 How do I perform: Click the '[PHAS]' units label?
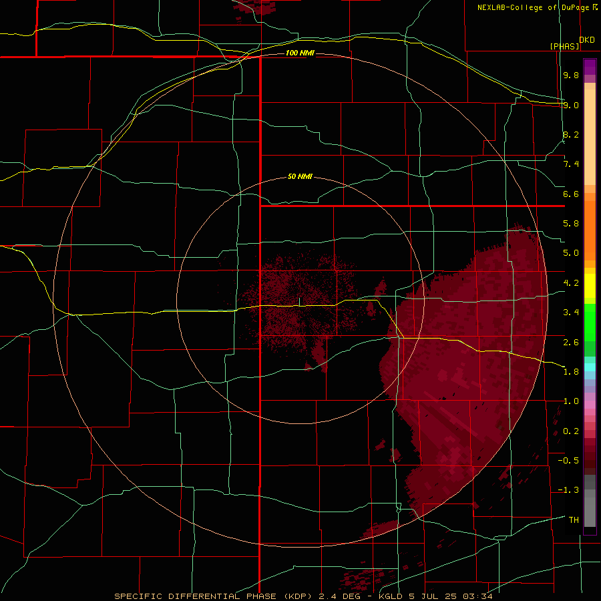(x=564, y=46)
